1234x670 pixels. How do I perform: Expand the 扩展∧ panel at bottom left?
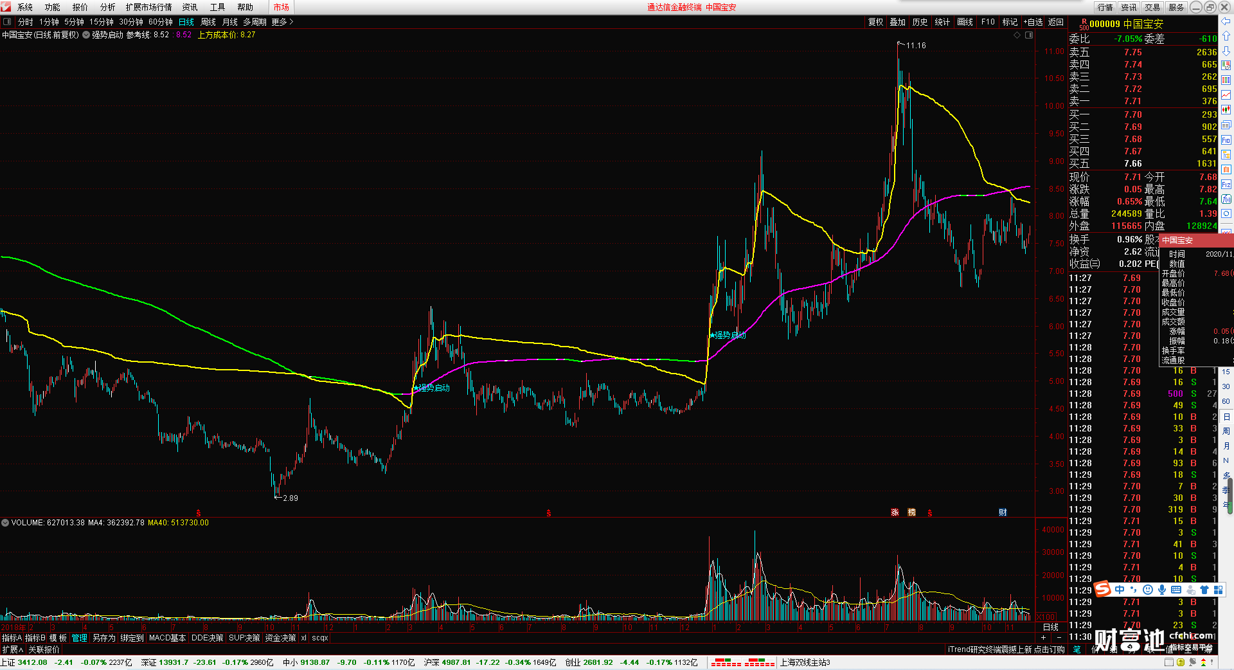(x=12, y=649)
